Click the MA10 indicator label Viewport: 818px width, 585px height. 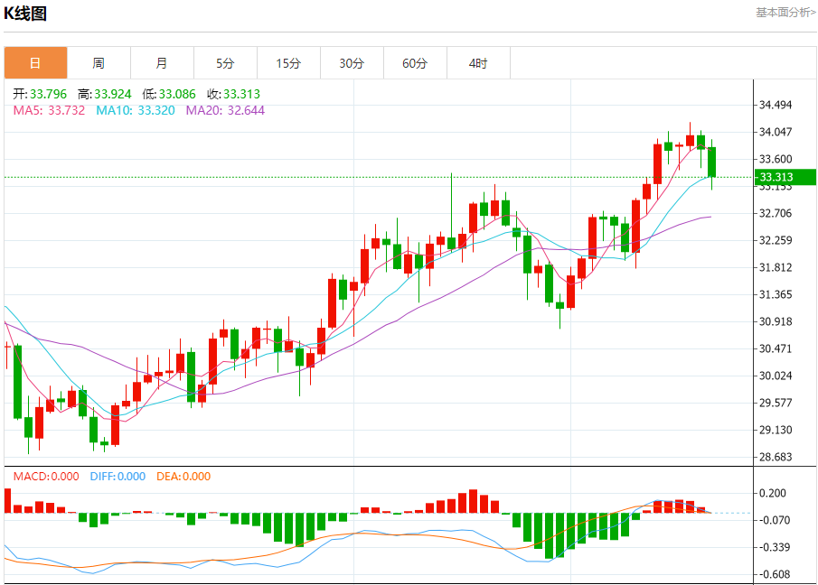pos(136,110)
